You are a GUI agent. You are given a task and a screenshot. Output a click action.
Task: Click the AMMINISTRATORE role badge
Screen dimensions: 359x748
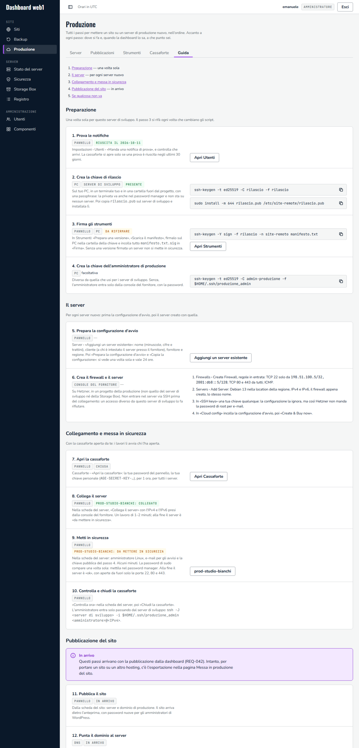click(318, 7)
